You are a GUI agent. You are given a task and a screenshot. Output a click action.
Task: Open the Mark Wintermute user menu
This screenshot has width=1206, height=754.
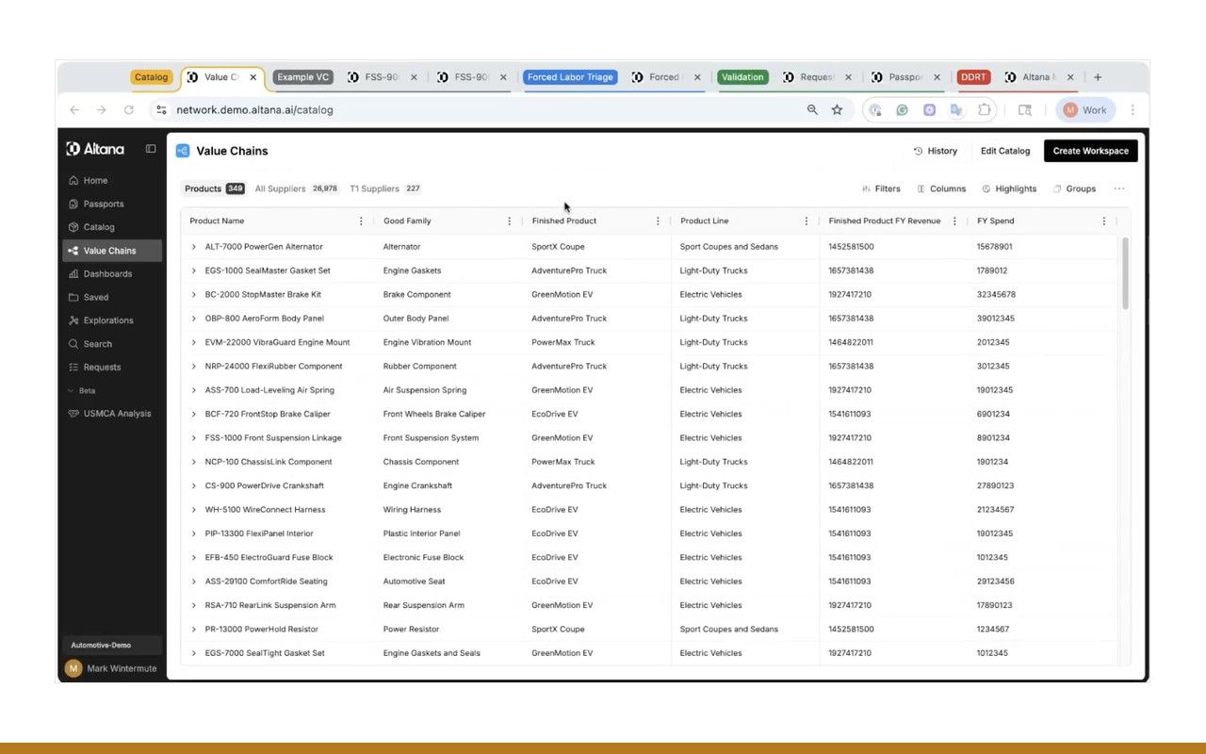(111, 668)
